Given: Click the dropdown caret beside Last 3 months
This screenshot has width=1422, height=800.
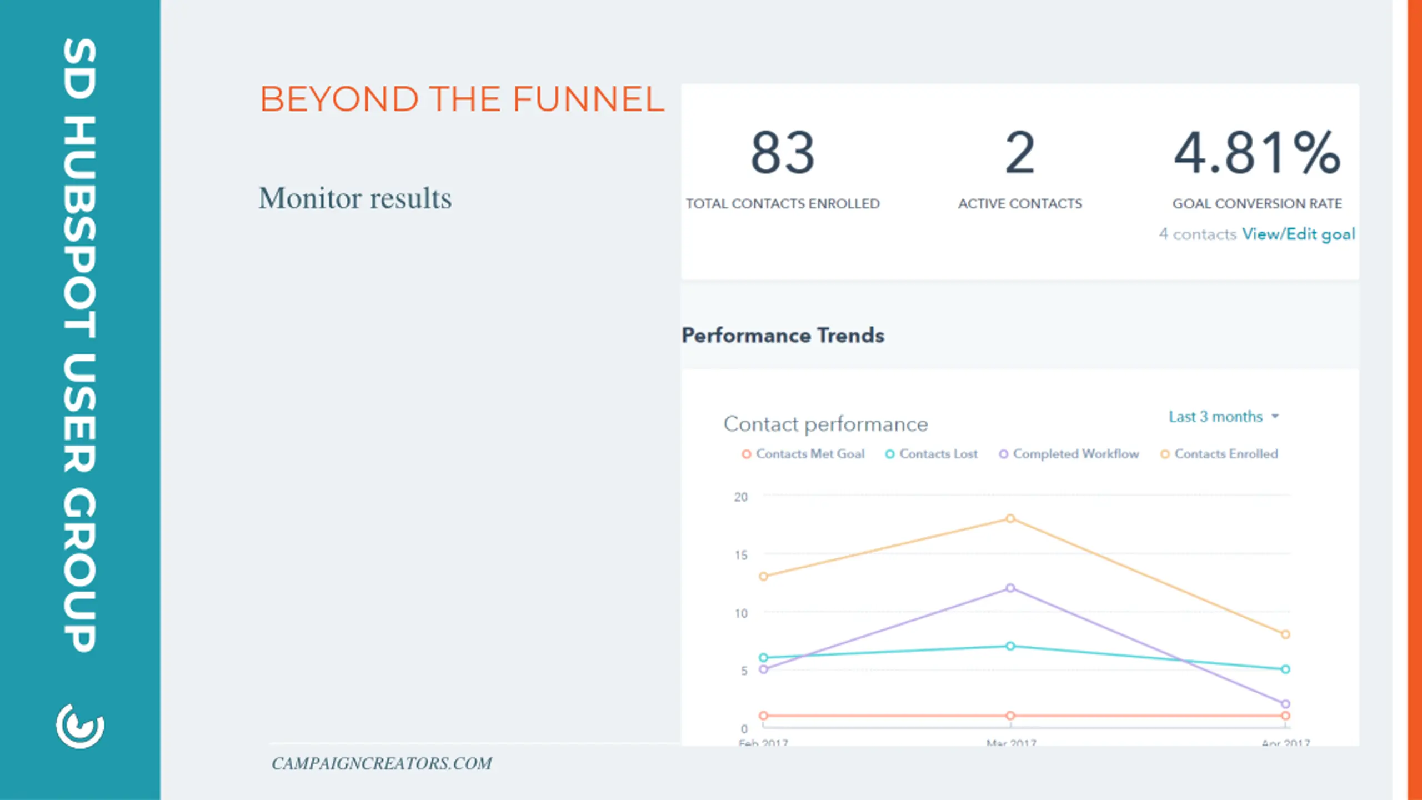Looking at the screenshot, I should 1275,416.
